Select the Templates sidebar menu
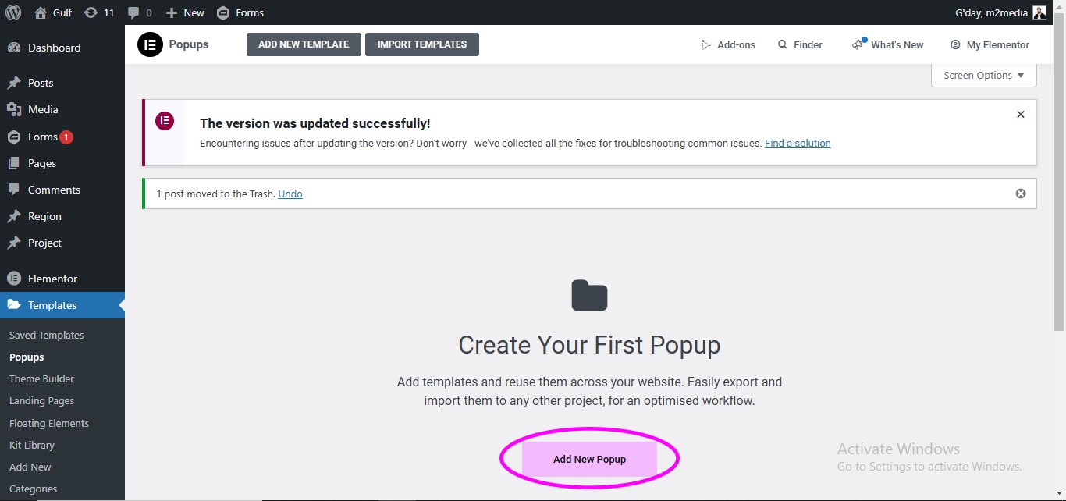The image size is (1066, 501). click(62, 305)
